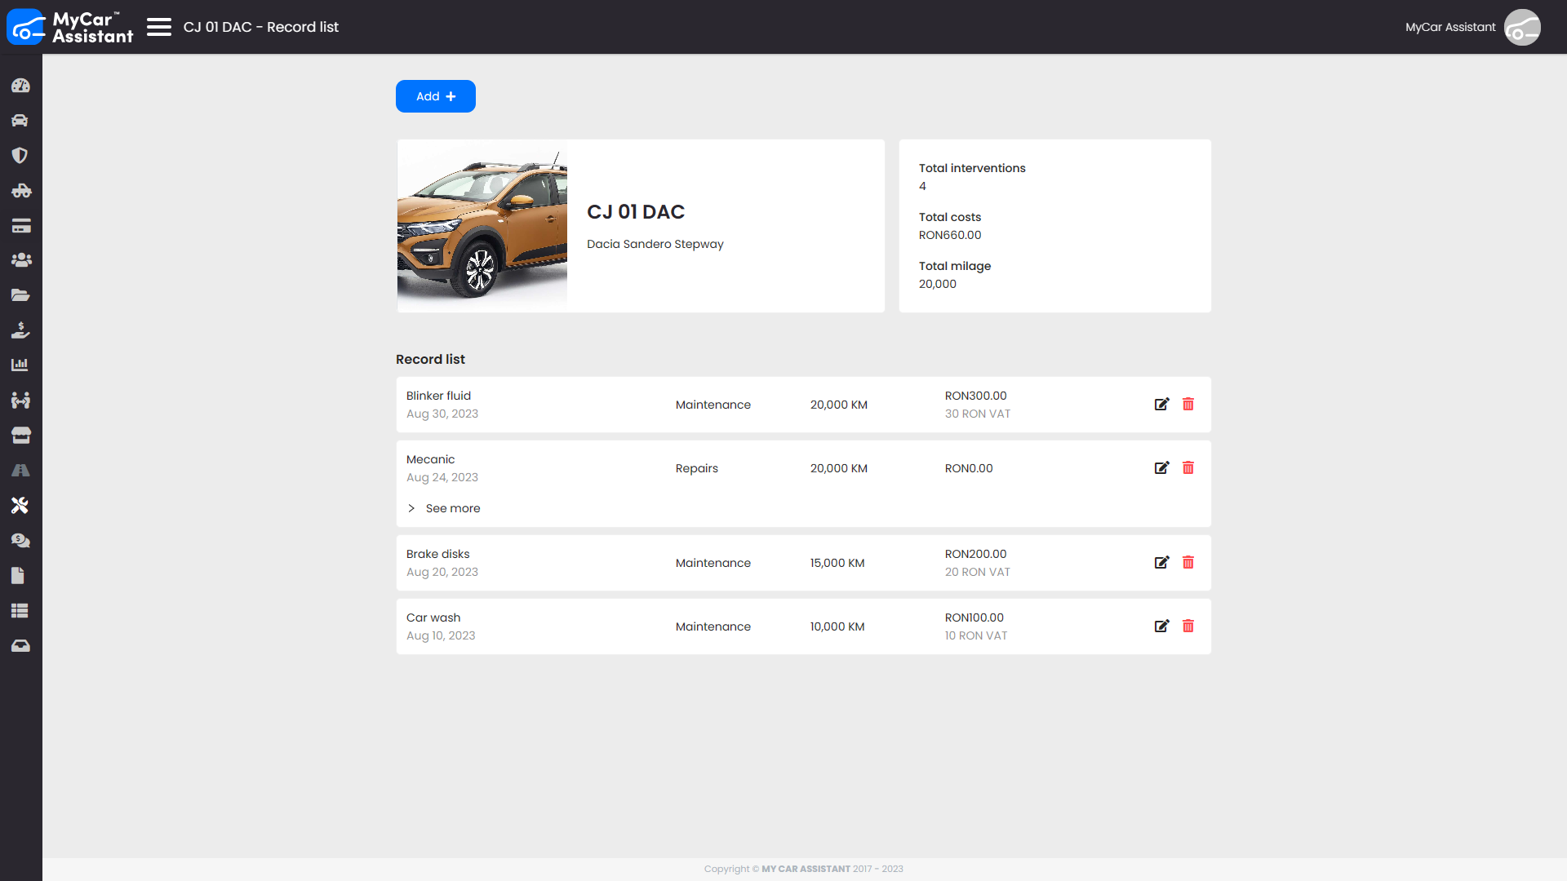The width and height of the screenshot is (1567, 881).
Task: Expand See more on Mecanic record
Action: pos(444,508)
